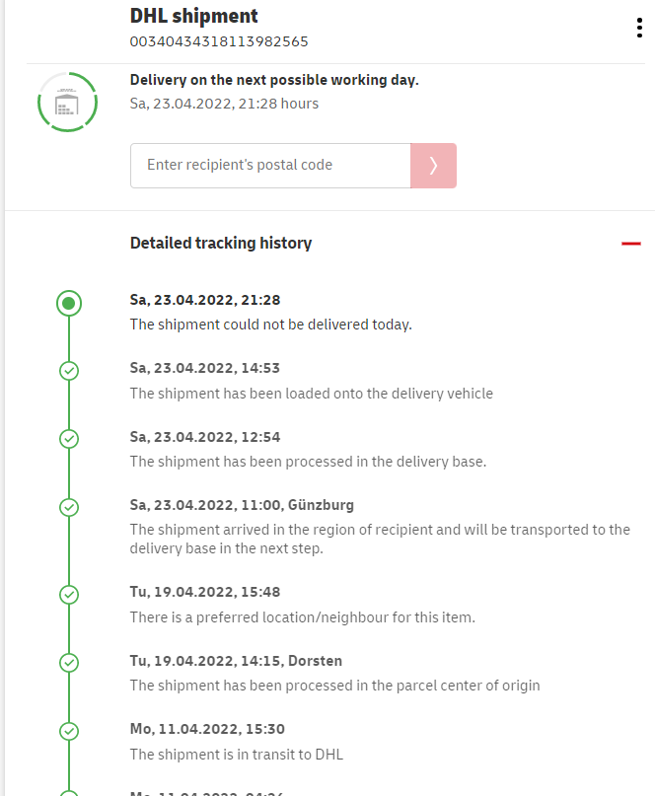Image resolution: width=655 pixels, height=796 pixels.
Task: Collapse the Detailed tracking history section
Action: tap(631, 244)
